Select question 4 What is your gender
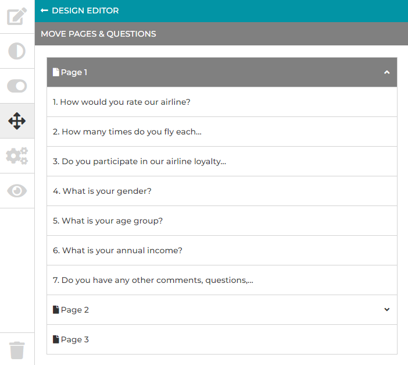This screenshot has height=365, width=408. (x=222, y=191)
